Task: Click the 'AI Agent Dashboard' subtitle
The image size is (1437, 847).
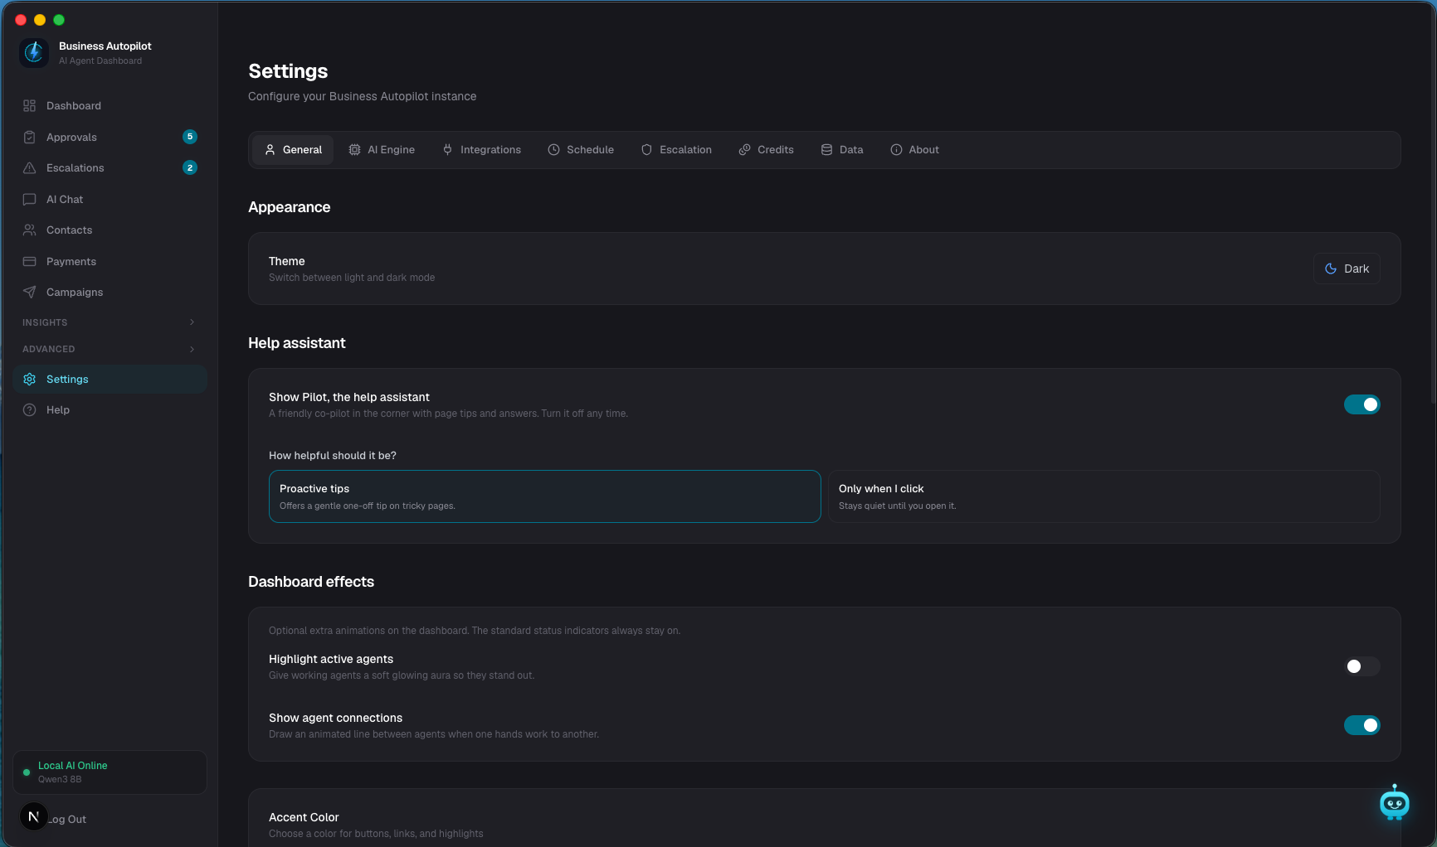Action: (100, 61)
